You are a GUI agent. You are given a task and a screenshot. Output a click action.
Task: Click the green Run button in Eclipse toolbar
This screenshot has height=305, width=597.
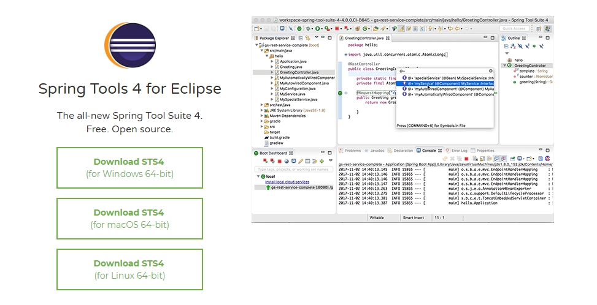[318, 29]
